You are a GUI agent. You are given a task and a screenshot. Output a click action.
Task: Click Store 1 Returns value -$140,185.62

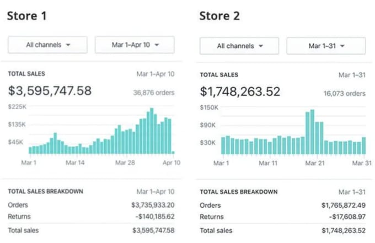click(155, 217)
